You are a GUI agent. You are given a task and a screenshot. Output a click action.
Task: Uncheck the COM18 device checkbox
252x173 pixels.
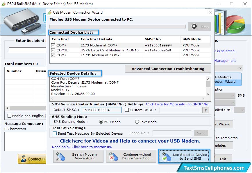pyautogui.click(x=53, y=50)
